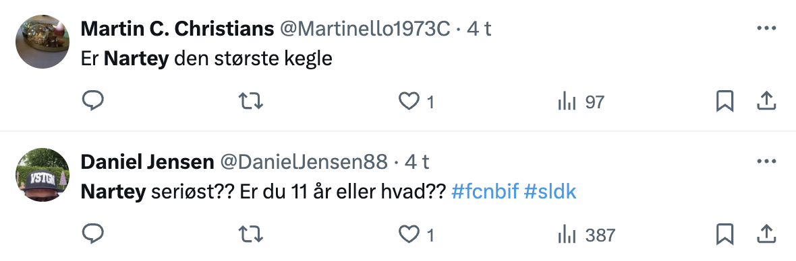Open more options for Daniel's tweet
Image resolution: width=796 pixels, height=261 pixels.
(766, 161)
